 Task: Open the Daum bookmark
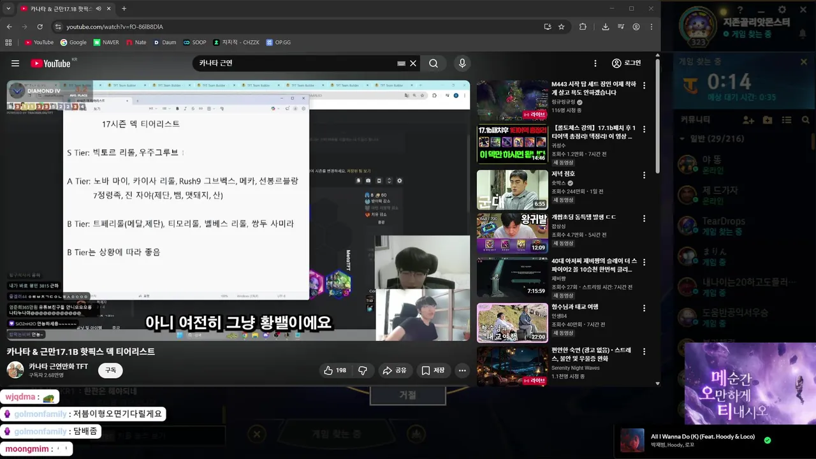[164, 42]
